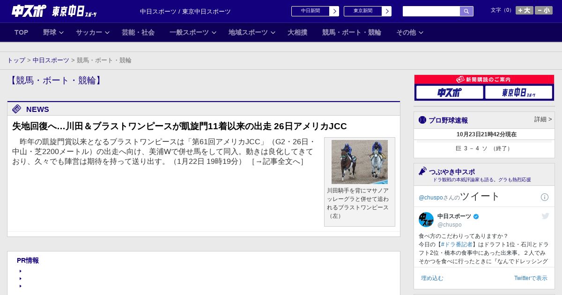Open 一般スポーツ navigation menu
Viewport: 562px width, 295px height.
pyautogui.click(x=189, y=32)
